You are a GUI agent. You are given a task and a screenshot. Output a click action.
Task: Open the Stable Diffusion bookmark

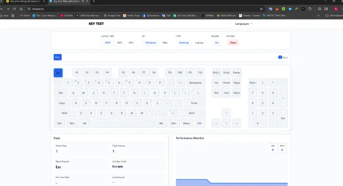click(x=227, y=16)
